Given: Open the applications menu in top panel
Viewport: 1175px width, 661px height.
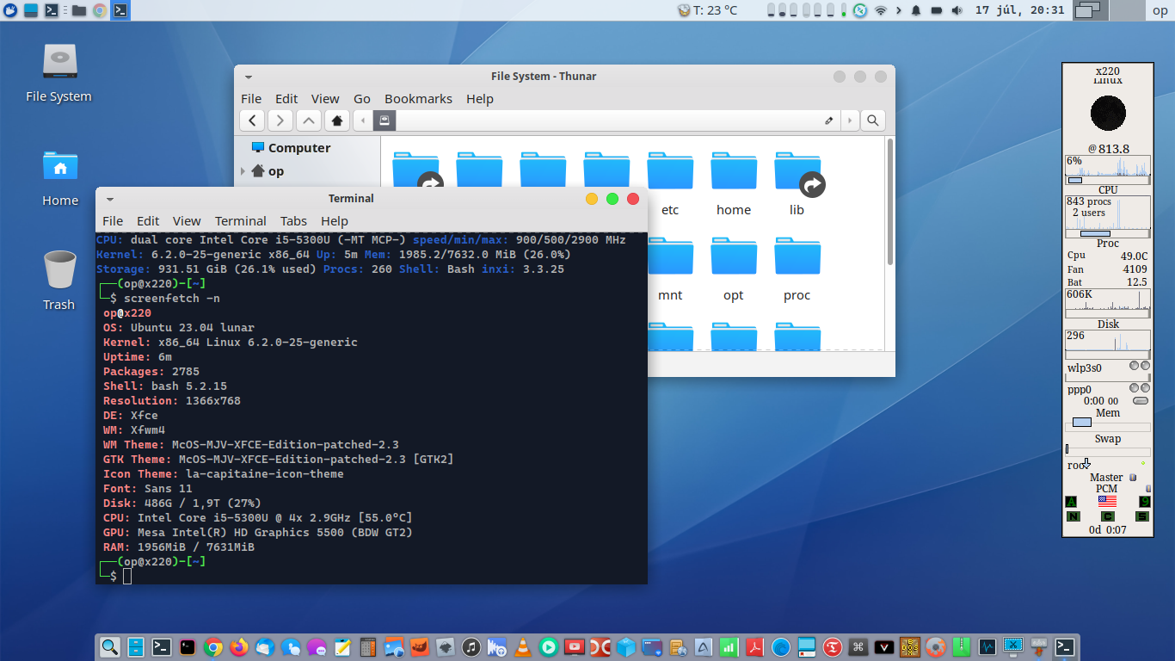Looking at the screenshot, I should coord(9,10).
